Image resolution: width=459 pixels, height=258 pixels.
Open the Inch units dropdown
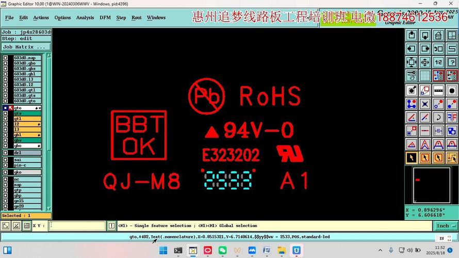point(446,226)
